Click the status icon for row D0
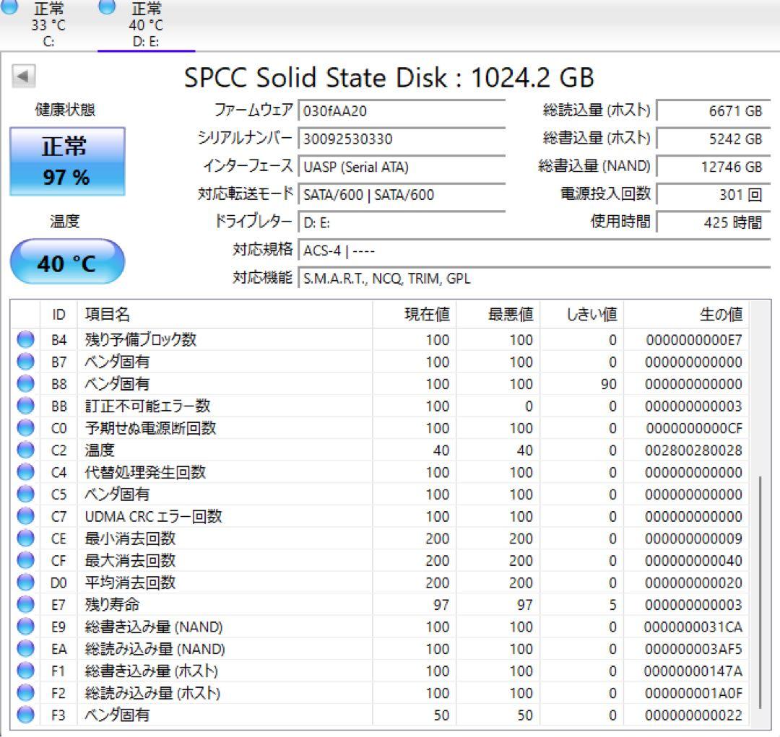Viewport: 780px width, 737px height. 25,583
